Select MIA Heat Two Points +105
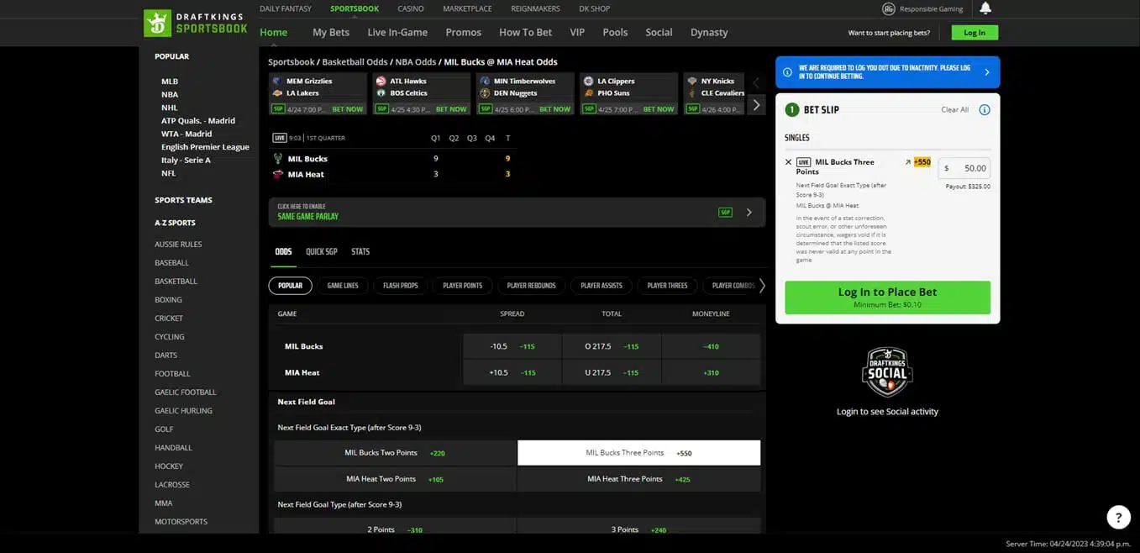Viewport: 1140px width, 553px height. 395,479
